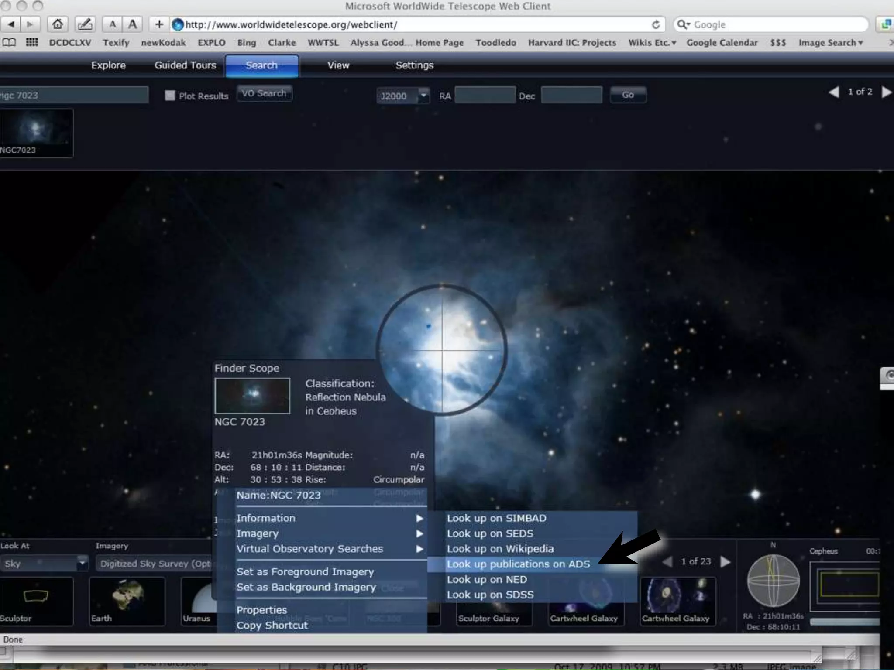Switch to the Guided Tours tab
The image size is (894, 670).
click(x=185, y=65)
